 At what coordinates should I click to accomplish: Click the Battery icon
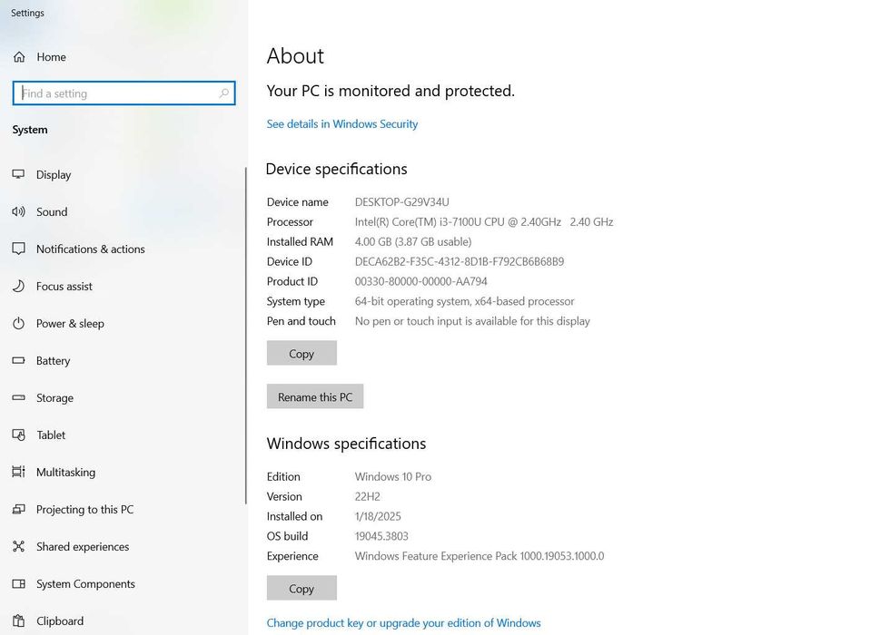18,360
